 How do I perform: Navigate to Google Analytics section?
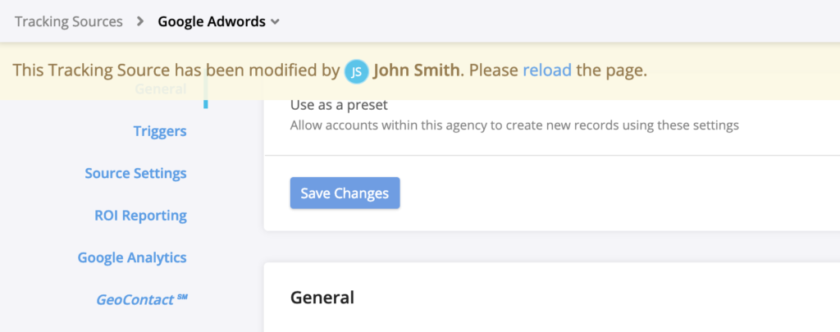132,258
